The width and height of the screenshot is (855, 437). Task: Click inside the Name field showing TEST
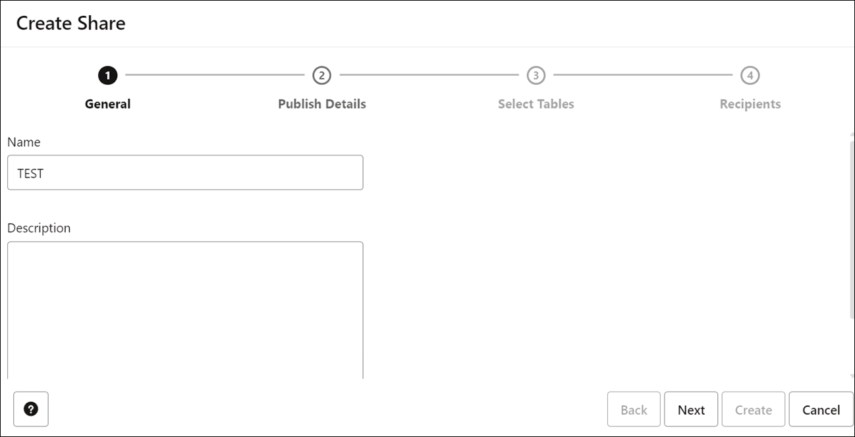184,172
